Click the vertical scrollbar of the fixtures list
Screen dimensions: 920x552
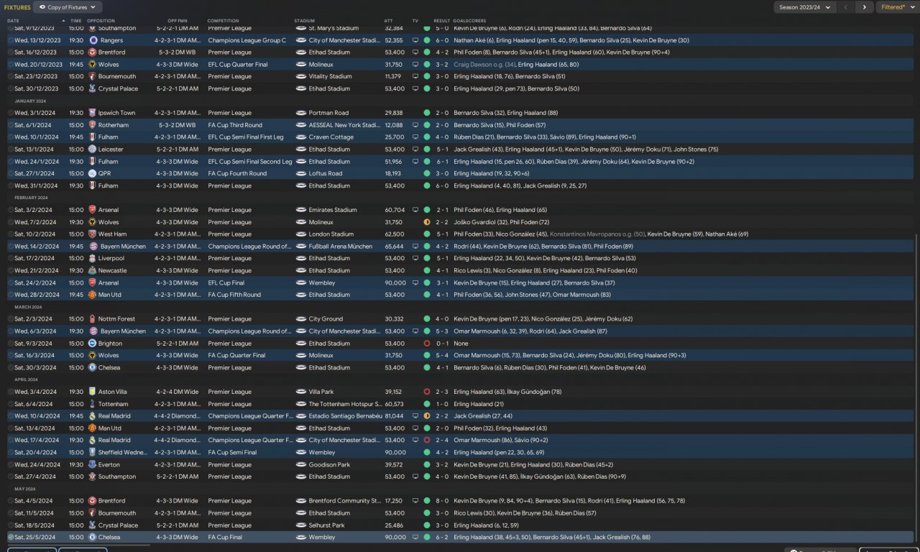point(917,388)
